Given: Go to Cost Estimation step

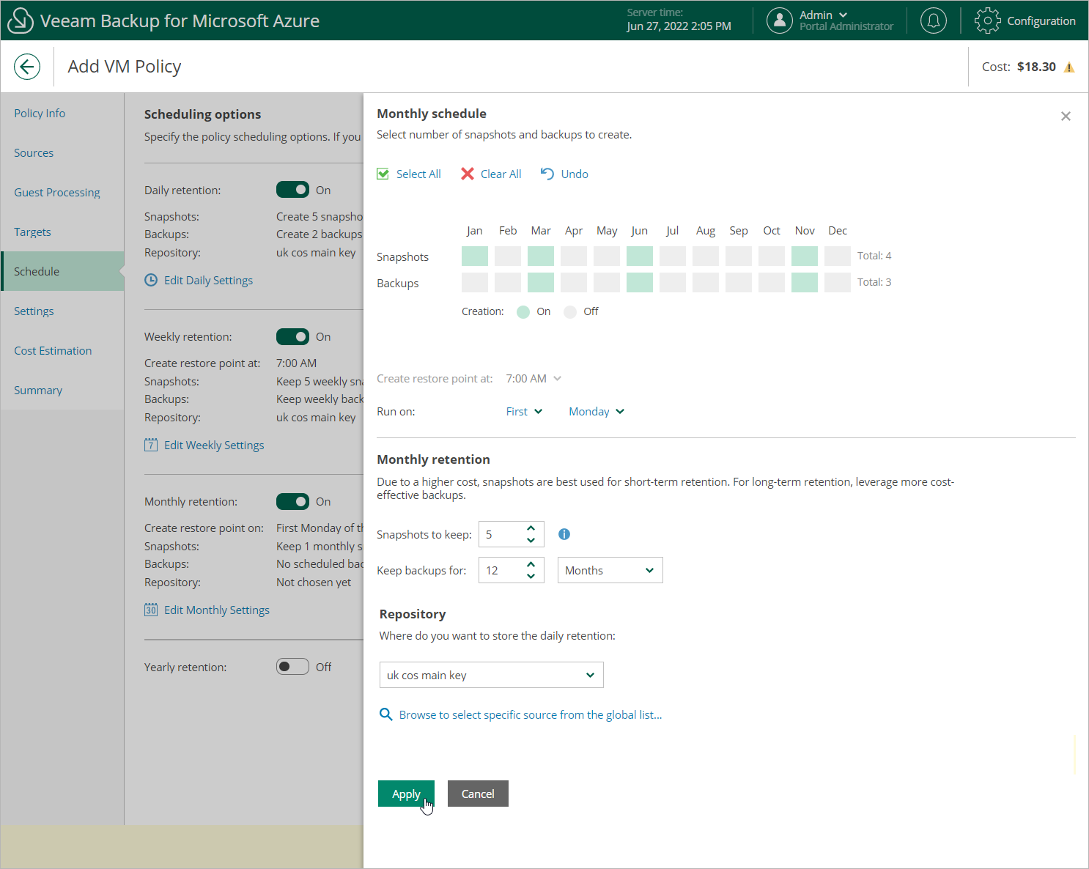Looking at the screenshot, I should click(x=53, y=350).
